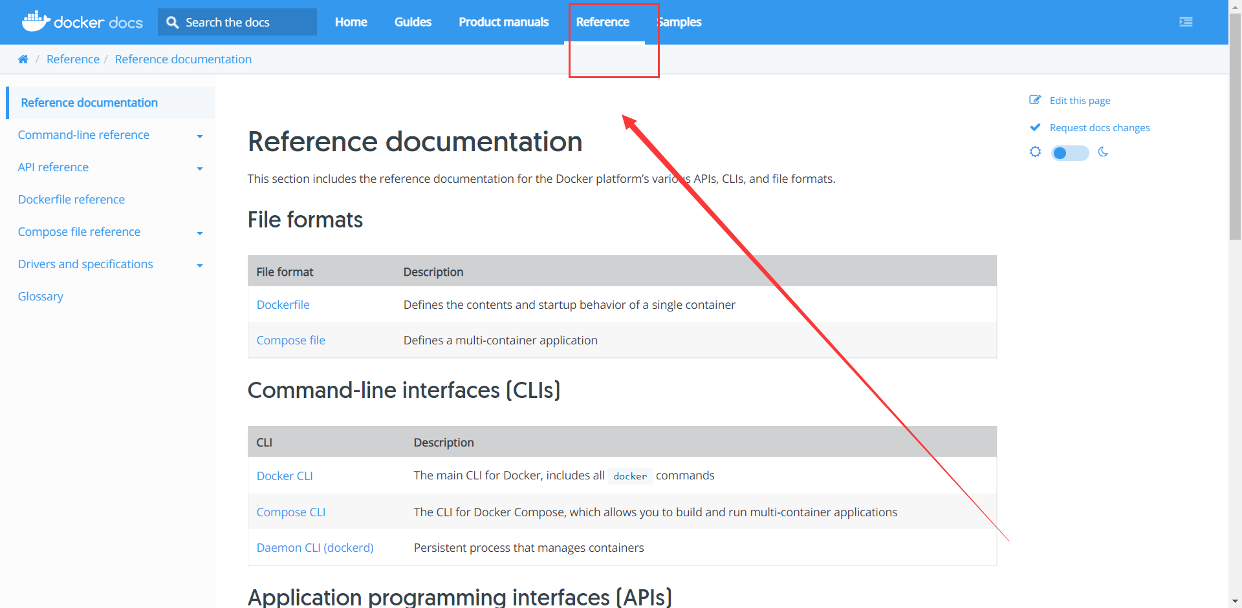Click the Dockerfile table link
The width and height of the screenshot is (1242, 608).
(x=283, y=305)
